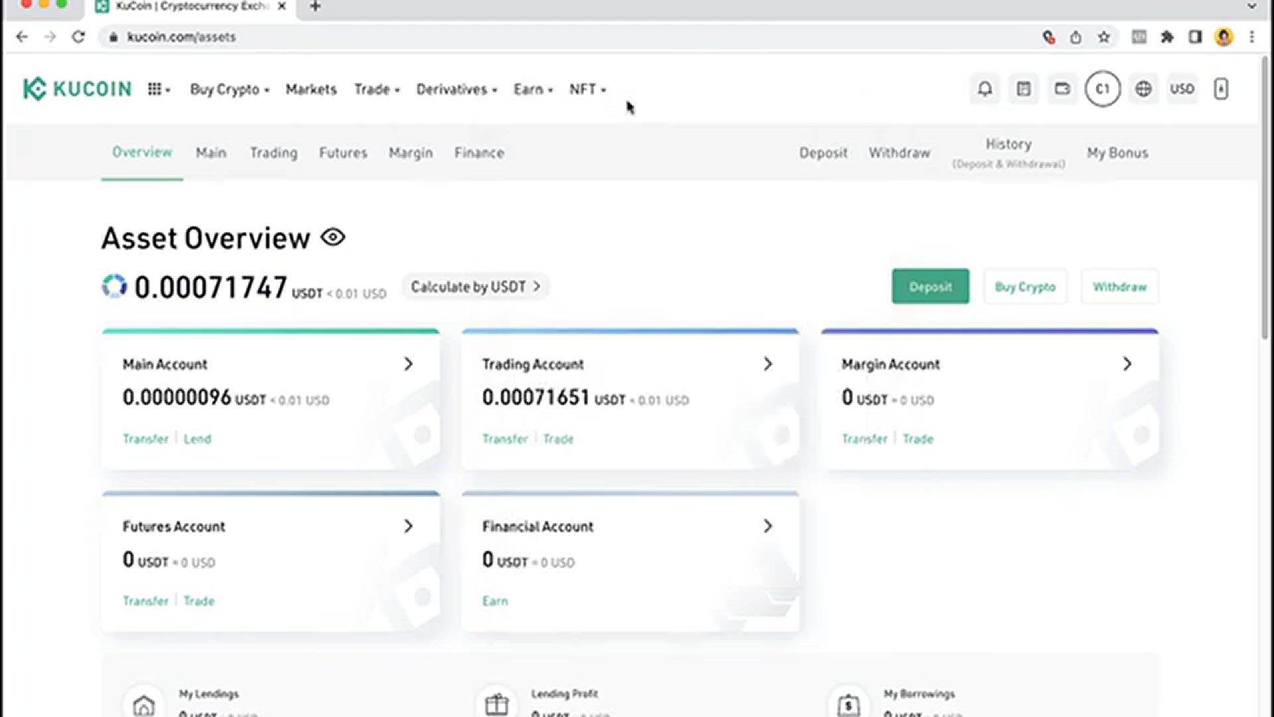Select the Overview tab
1274x717 pixels.
(x=142, y=152)
